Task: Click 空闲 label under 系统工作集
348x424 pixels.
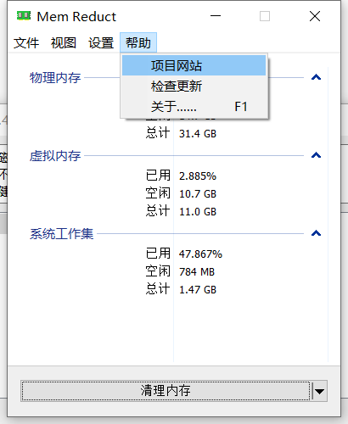Action: pos(158,271)
